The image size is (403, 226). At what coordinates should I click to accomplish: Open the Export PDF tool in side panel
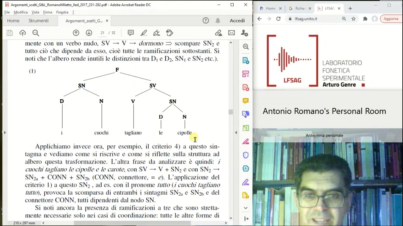tap(246, 60)
